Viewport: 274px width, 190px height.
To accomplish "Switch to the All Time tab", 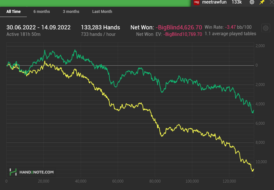I will click(x=13, y=12).
